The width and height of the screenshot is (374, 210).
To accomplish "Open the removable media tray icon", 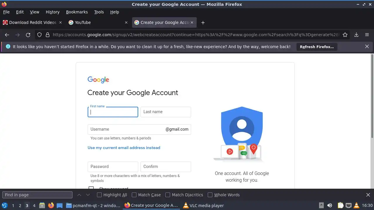I will (x=321, y=205).
